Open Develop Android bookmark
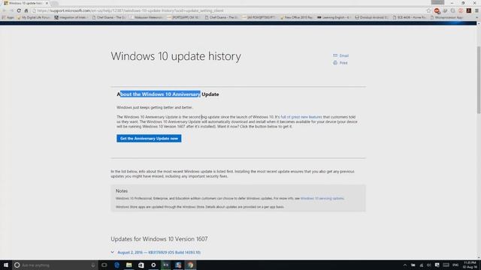 [371, 17]
